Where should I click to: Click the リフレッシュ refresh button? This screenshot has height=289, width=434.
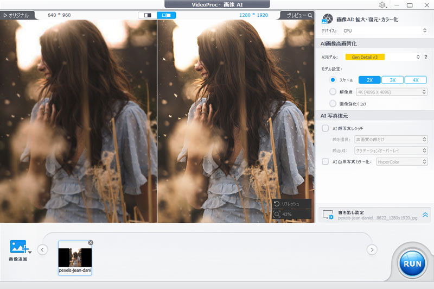click(291, 204)
